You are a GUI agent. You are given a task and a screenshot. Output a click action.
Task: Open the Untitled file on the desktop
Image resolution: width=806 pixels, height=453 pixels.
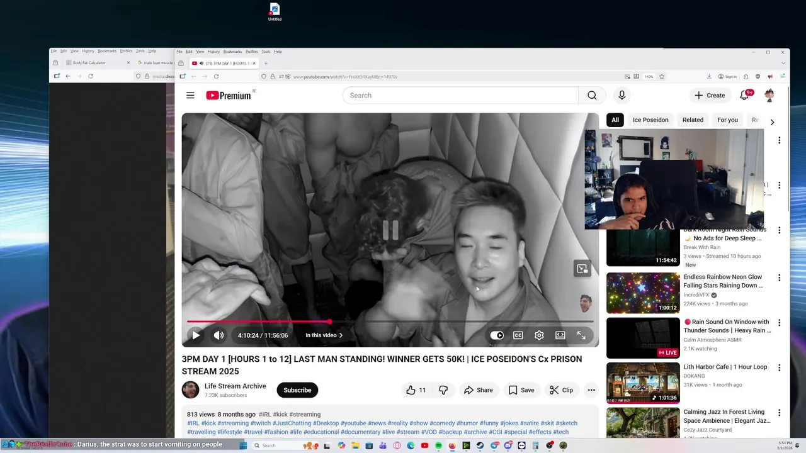(x=275, y=12)
